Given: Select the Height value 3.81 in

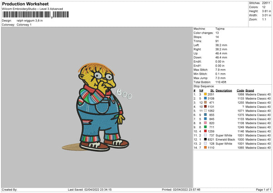Looking at the screenshot, I should (266, 11).
